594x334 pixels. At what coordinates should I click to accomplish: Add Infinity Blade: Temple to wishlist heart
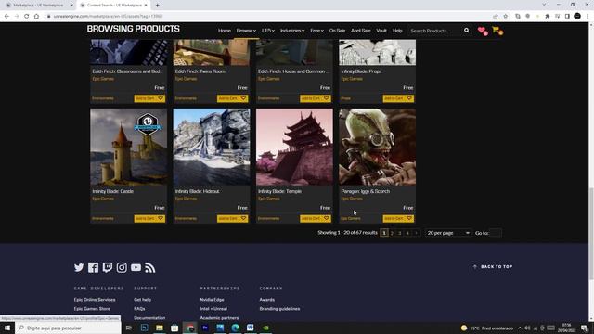tap(326, 219)
